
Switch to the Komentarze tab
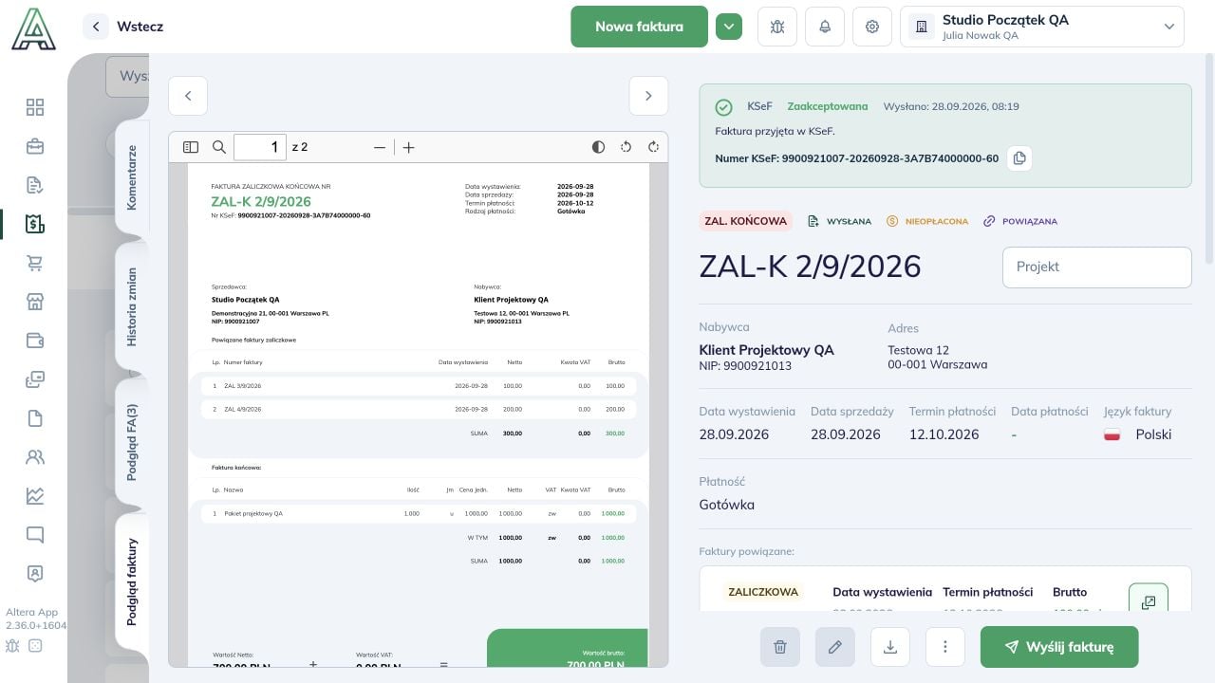click(132, 177)
